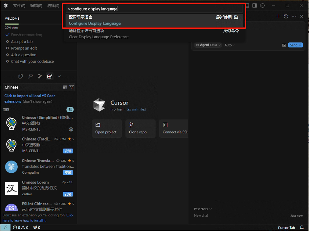
Task: Click Chinese Lorem 汉 extension icon
Action: click(x=11, y=188)
